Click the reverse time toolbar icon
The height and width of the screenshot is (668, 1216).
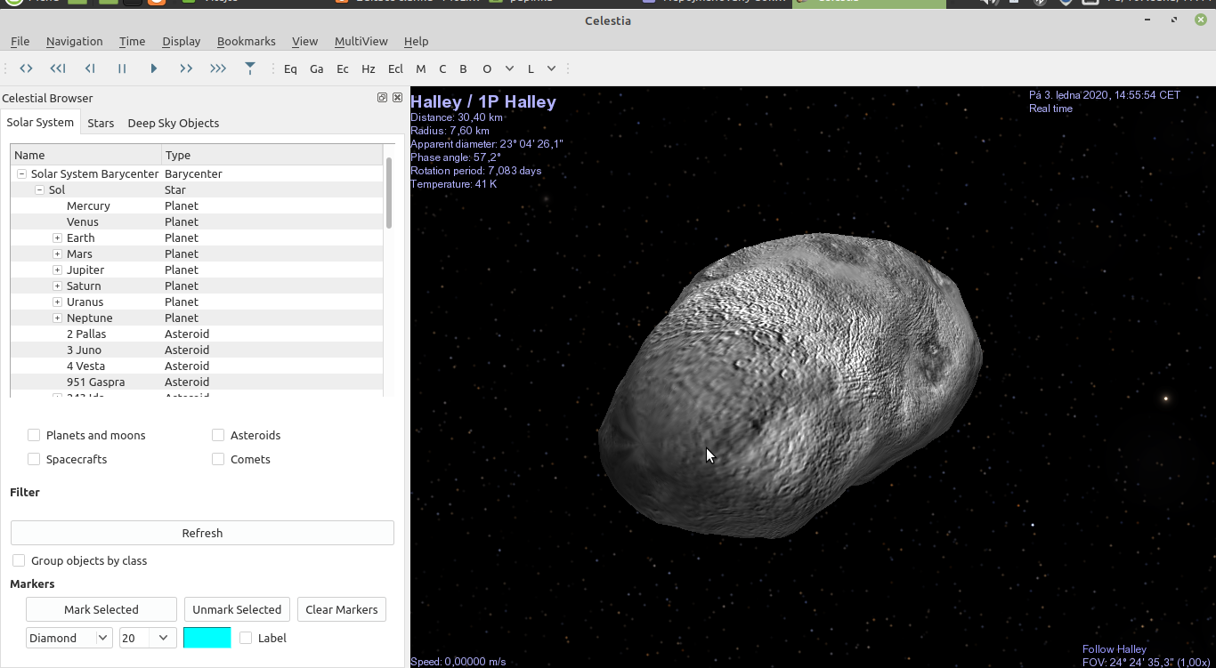coord(26,68)
